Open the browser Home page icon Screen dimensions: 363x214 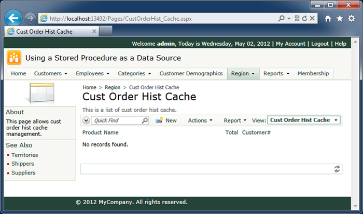[328, 19]
